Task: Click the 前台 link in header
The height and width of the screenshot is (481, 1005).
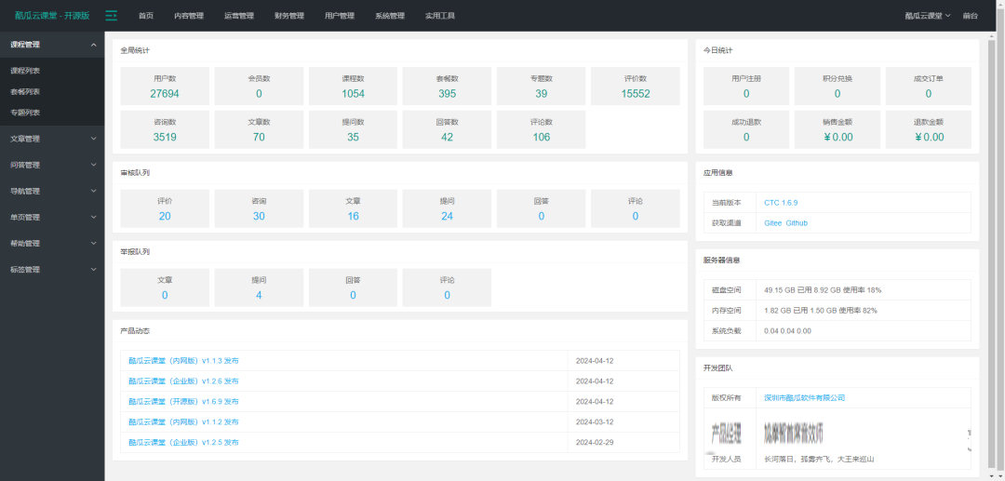Action: 970,16
